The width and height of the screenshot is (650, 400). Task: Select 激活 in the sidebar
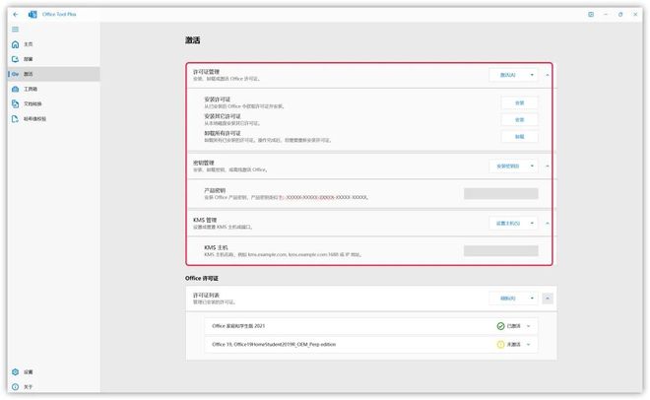click(x=29, y=74)
